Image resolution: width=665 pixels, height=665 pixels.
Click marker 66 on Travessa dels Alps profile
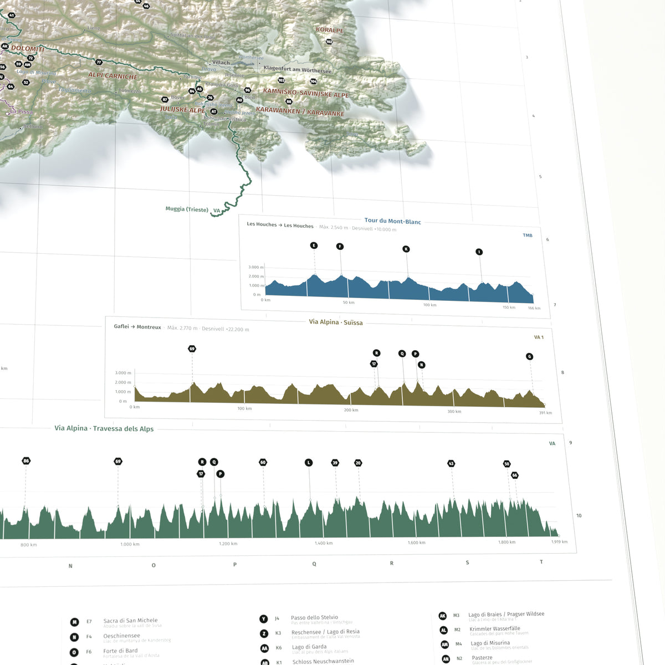click(515, 475)
